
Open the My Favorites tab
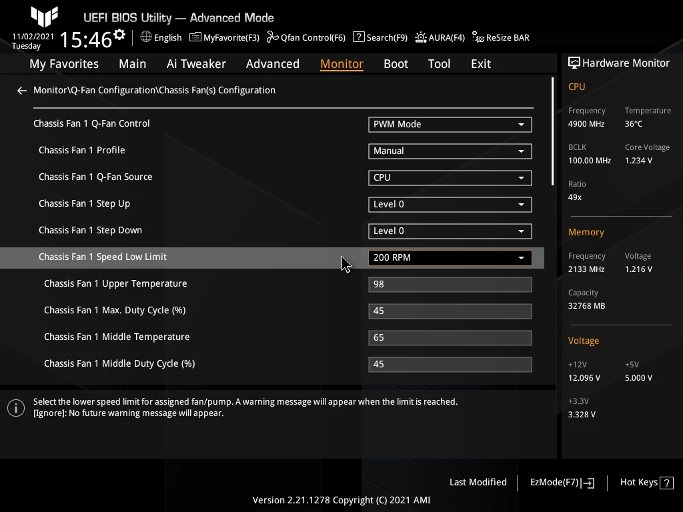click(x=64, y=64)
